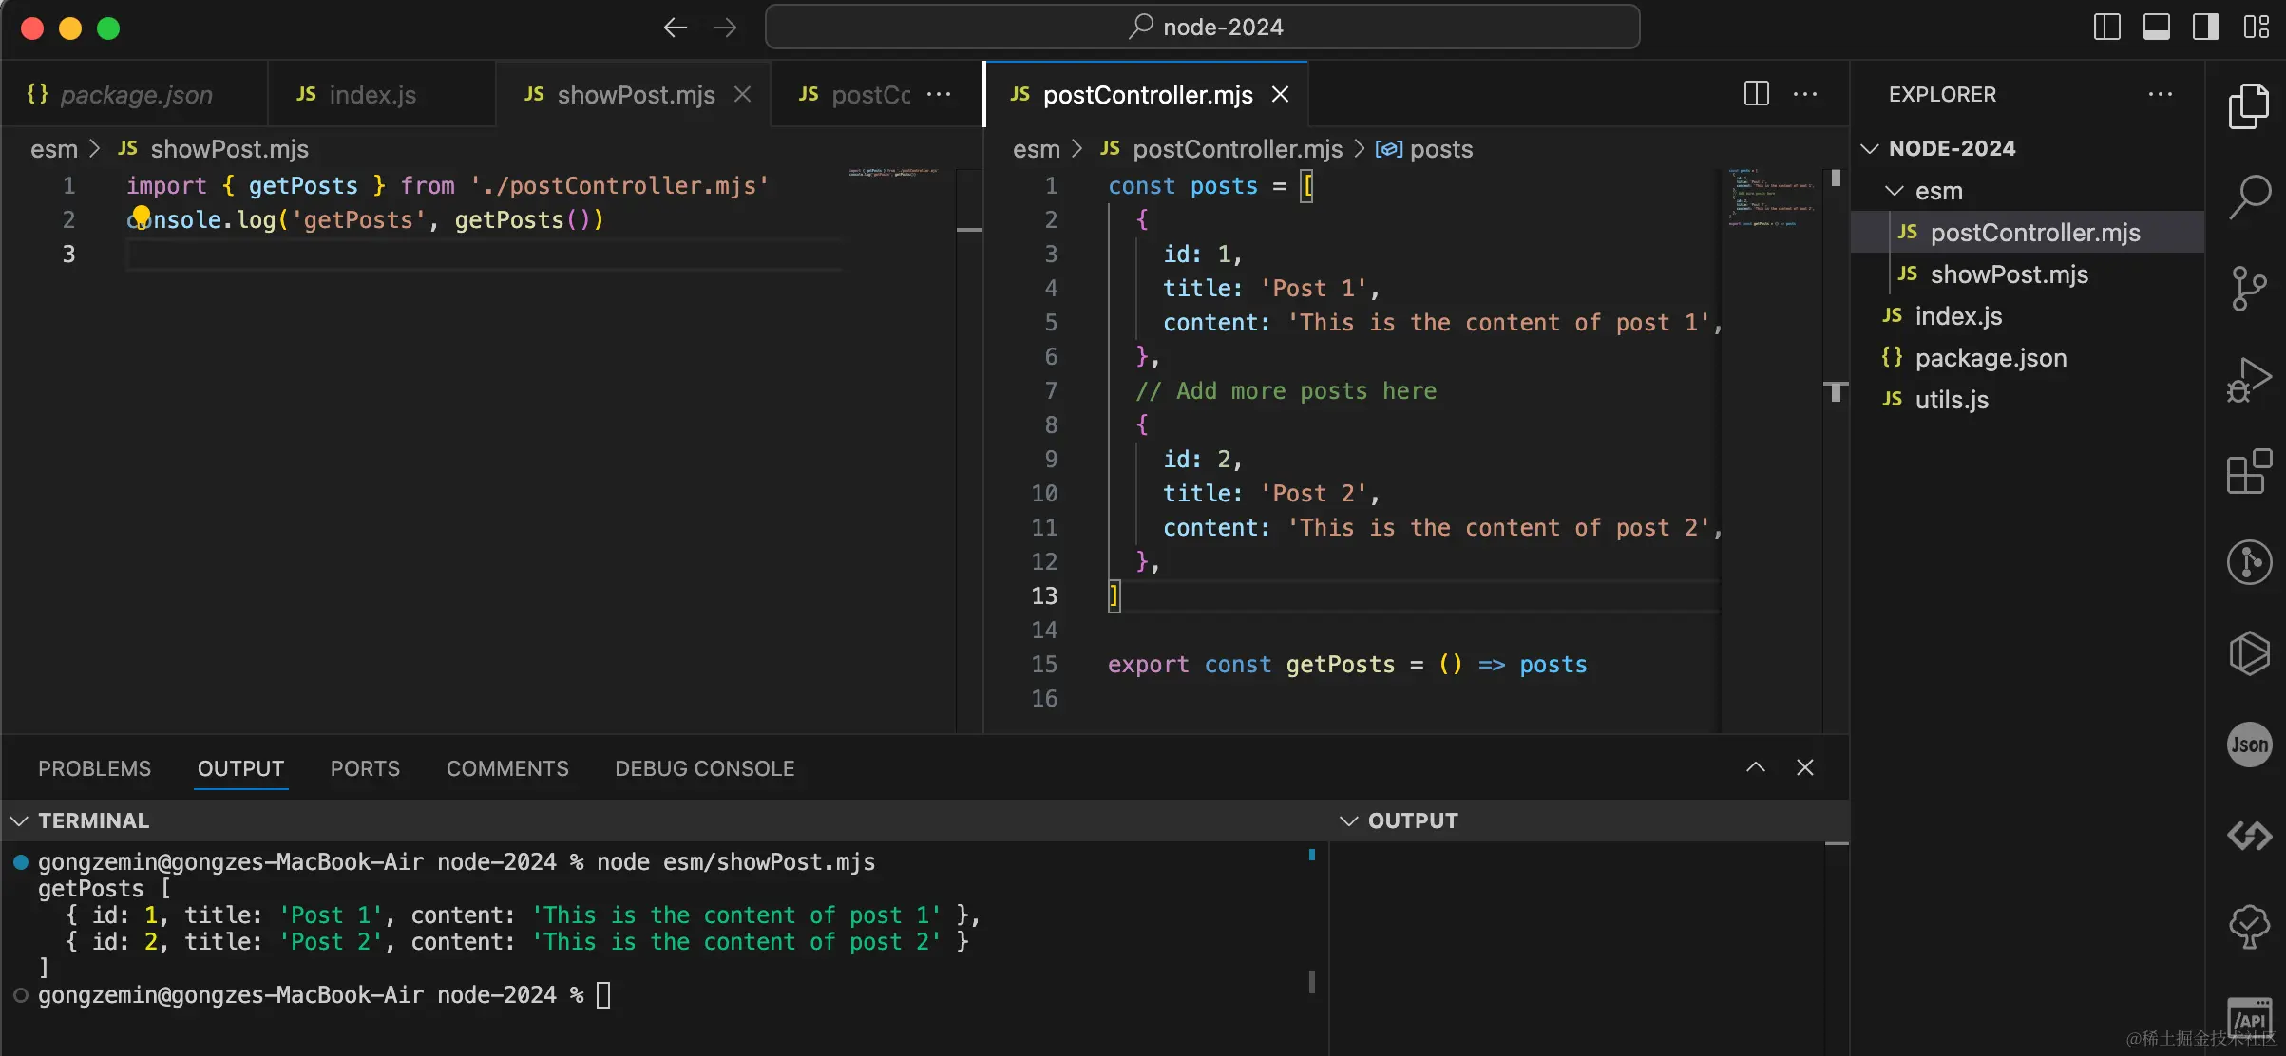
Task: Split the postController.mjs editor right
Action: coord(1756,94)
